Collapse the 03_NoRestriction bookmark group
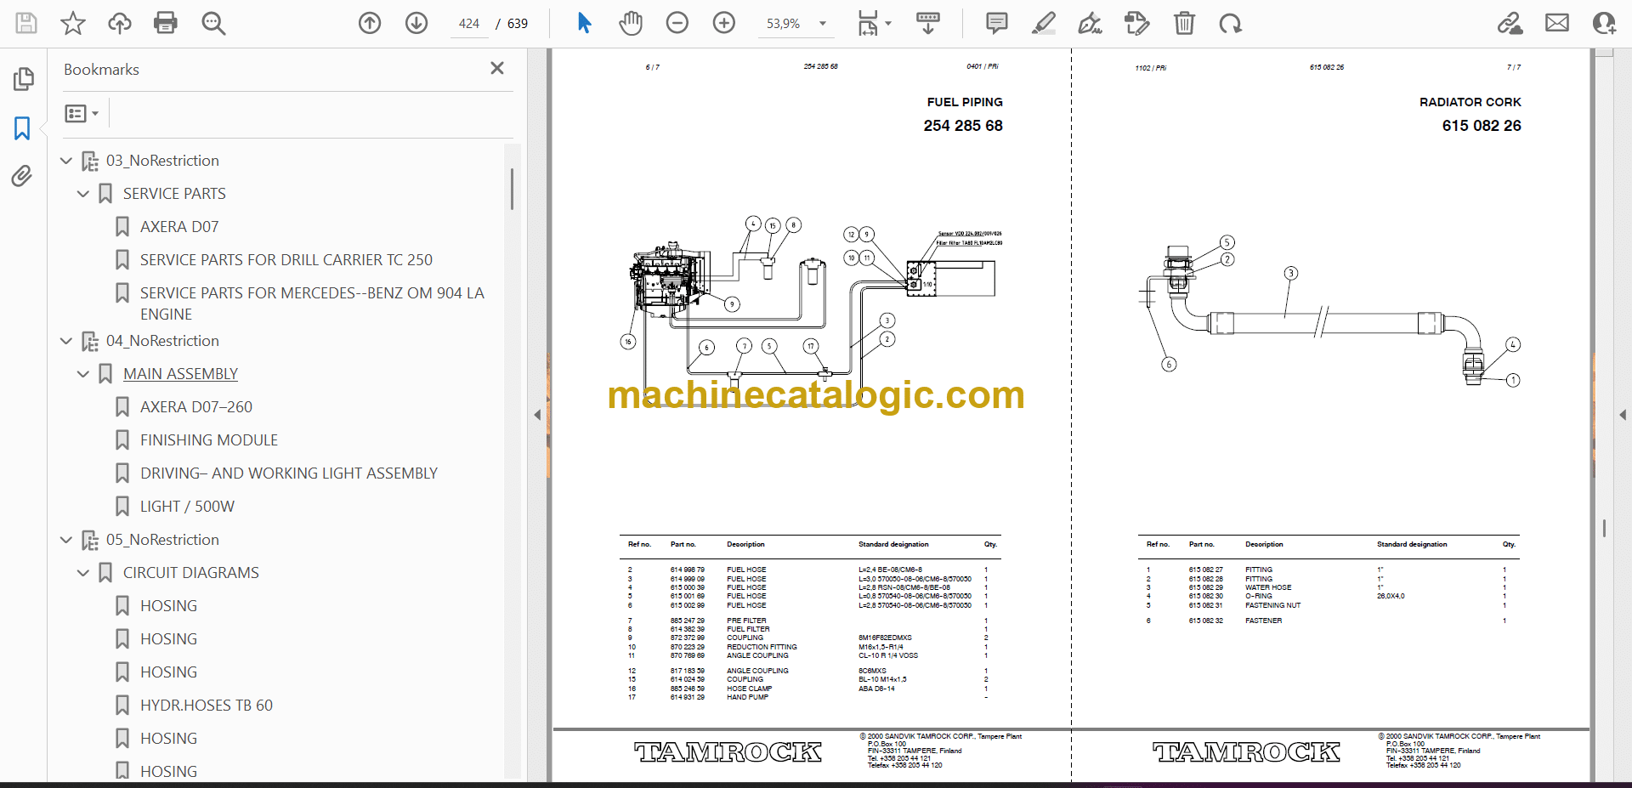 click(66, 161)
